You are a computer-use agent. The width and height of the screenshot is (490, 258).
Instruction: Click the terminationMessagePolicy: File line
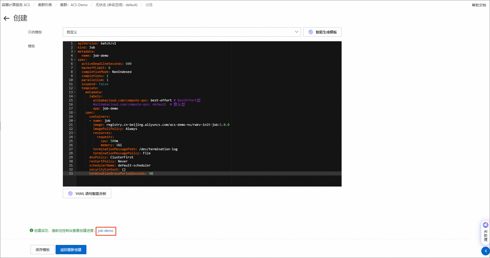pos(122,153)
